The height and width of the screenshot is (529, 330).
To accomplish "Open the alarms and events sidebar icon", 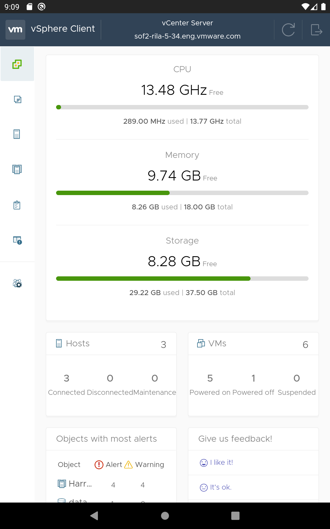I will (17, 240).
